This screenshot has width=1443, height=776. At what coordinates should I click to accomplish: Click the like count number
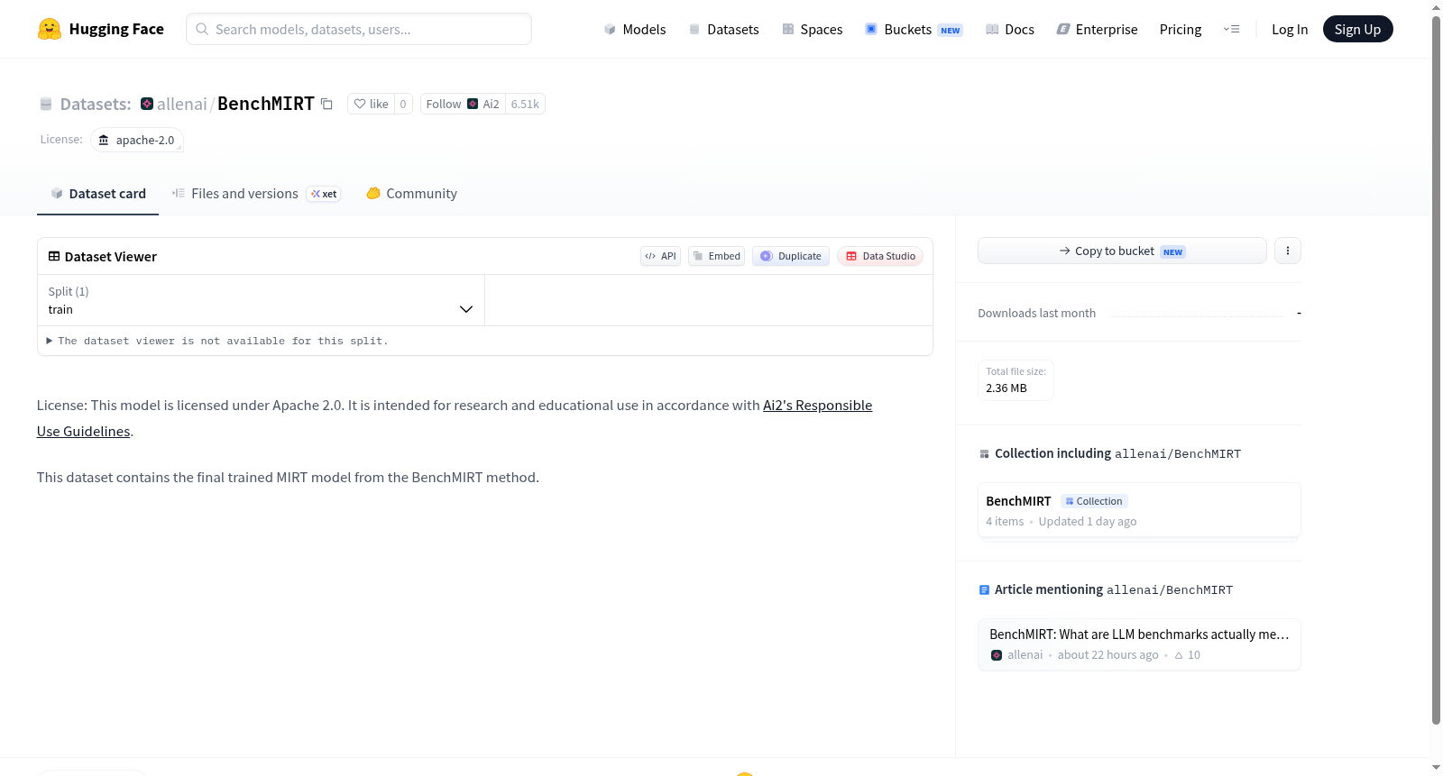pyautogui.click(x=403, y=104)
